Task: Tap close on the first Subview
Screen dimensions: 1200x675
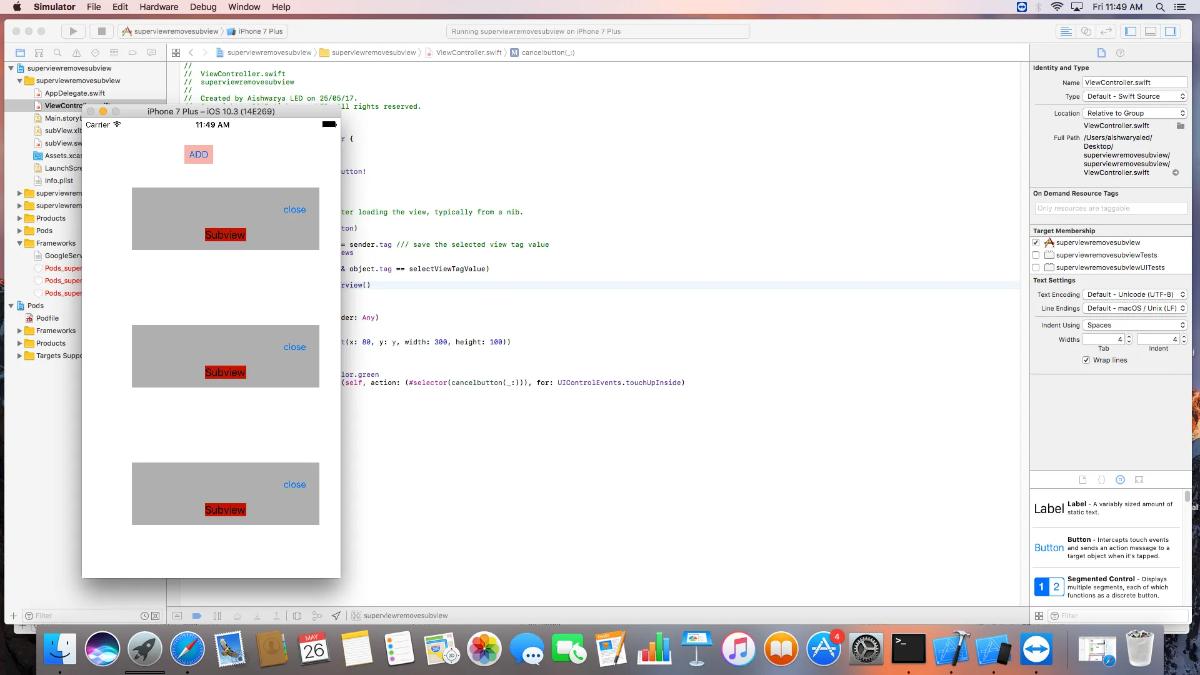Action: coord(294,209)
